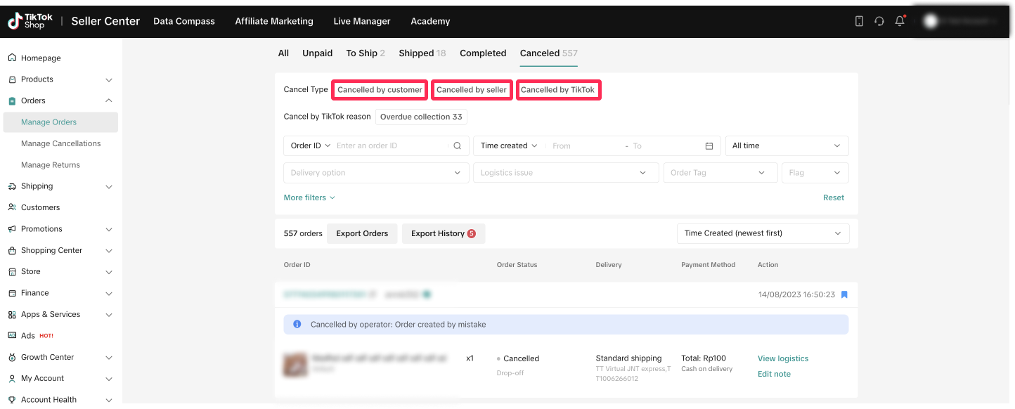Click the View logistics link

tap(782, 358)
